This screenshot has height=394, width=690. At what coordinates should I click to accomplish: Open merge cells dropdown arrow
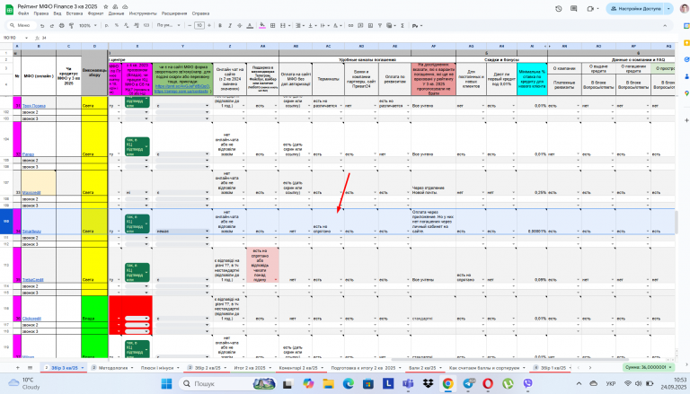[x=289, y=25]
